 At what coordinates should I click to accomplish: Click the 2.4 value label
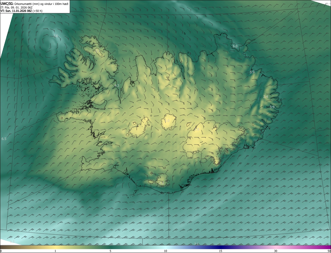tap(266, 97)
